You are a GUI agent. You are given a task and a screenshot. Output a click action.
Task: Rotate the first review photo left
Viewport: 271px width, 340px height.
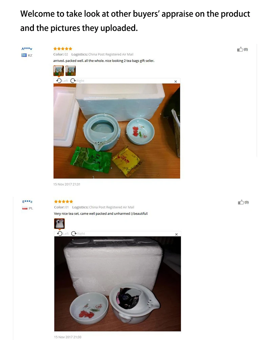(62, 81)
